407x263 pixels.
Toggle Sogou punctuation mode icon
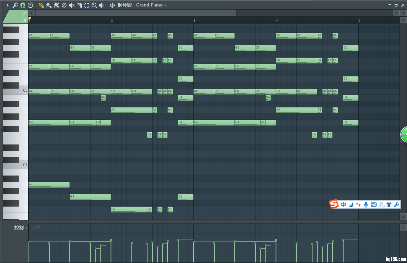[358, 205]
